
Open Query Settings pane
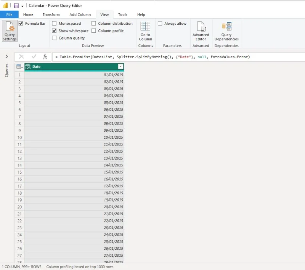click(x=10, y=31)
